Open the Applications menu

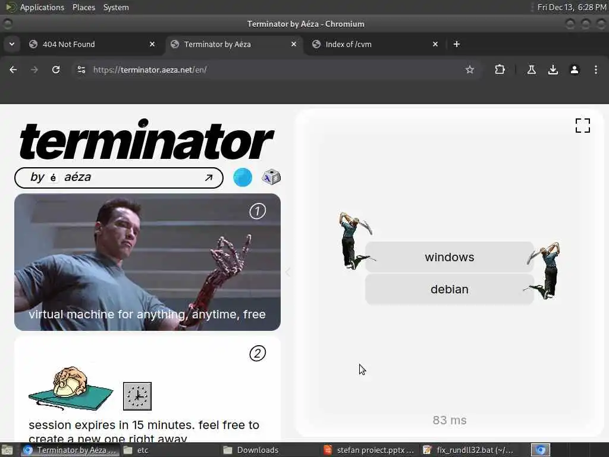[x=42, y=7]
